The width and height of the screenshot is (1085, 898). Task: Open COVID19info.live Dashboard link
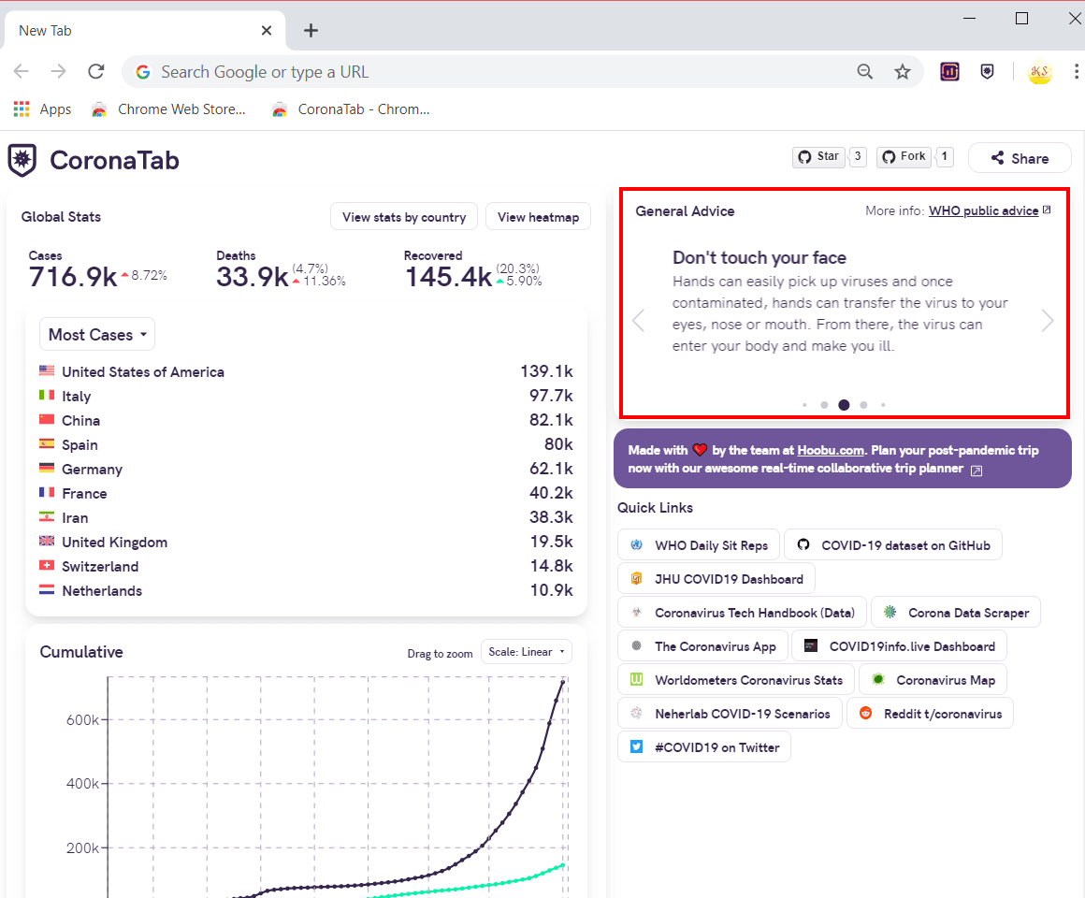(x=900, y=646)
